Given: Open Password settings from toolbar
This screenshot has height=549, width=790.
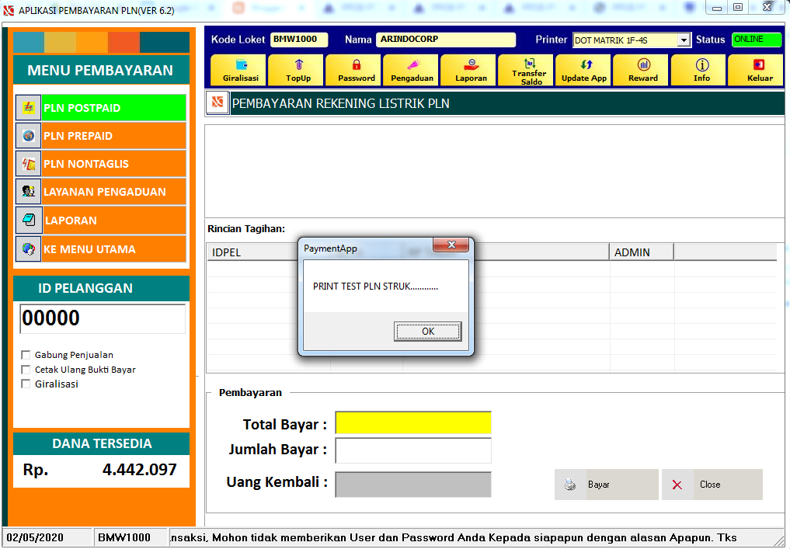Looking at the screenshot, I should (353, 70).
